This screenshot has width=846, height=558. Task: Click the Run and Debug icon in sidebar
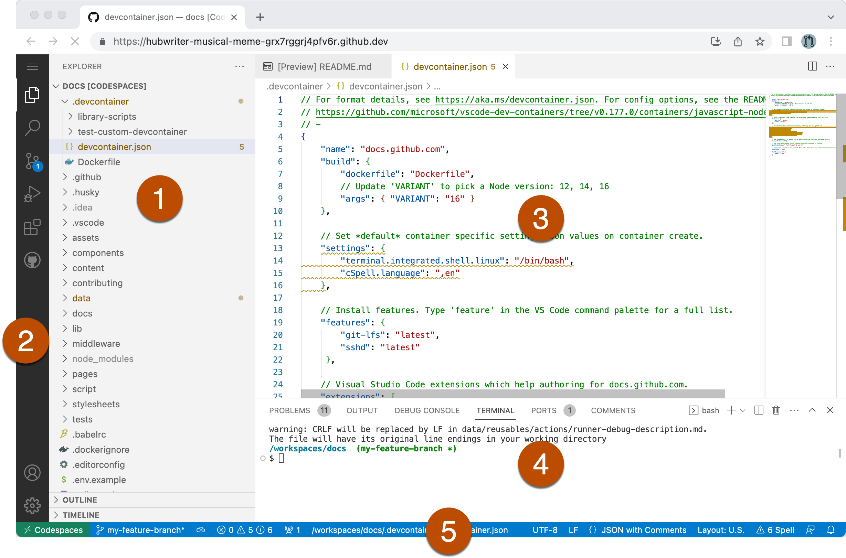tap(31, 194)
